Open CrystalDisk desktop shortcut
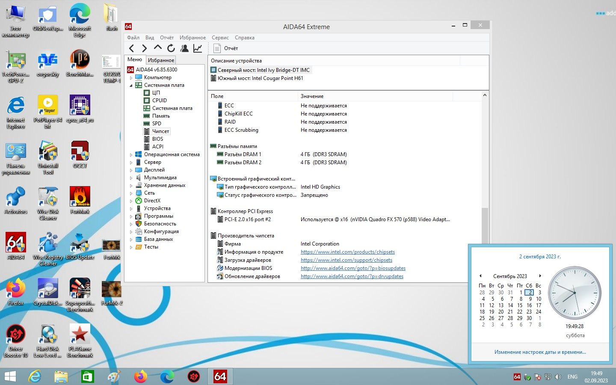616x385 pixels. 48,291
